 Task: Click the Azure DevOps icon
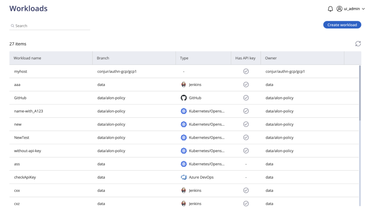pyautogui.click(x=184, y=177)
